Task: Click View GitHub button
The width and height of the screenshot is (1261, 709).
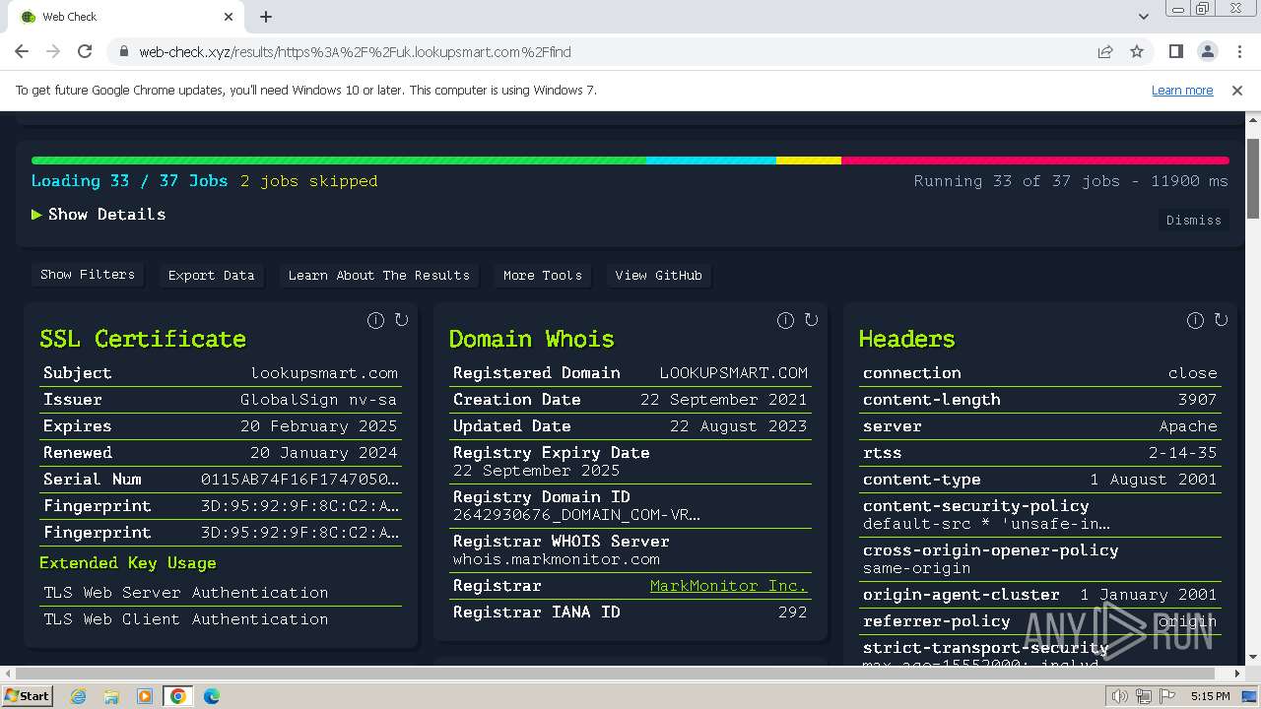Action: pos(659,276)
